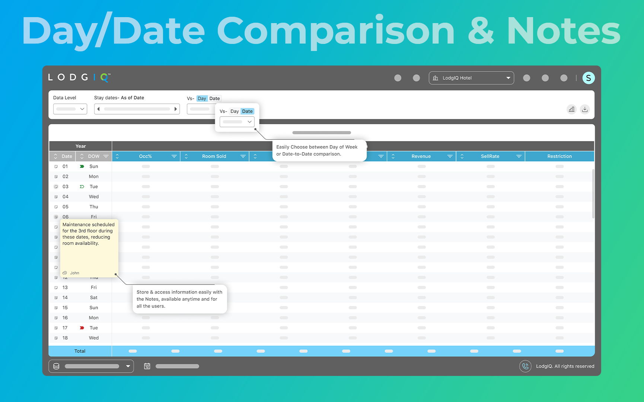Screen dimensions: 644x402
Task: Click the Revenue header label
Action: tap(421, 156)
